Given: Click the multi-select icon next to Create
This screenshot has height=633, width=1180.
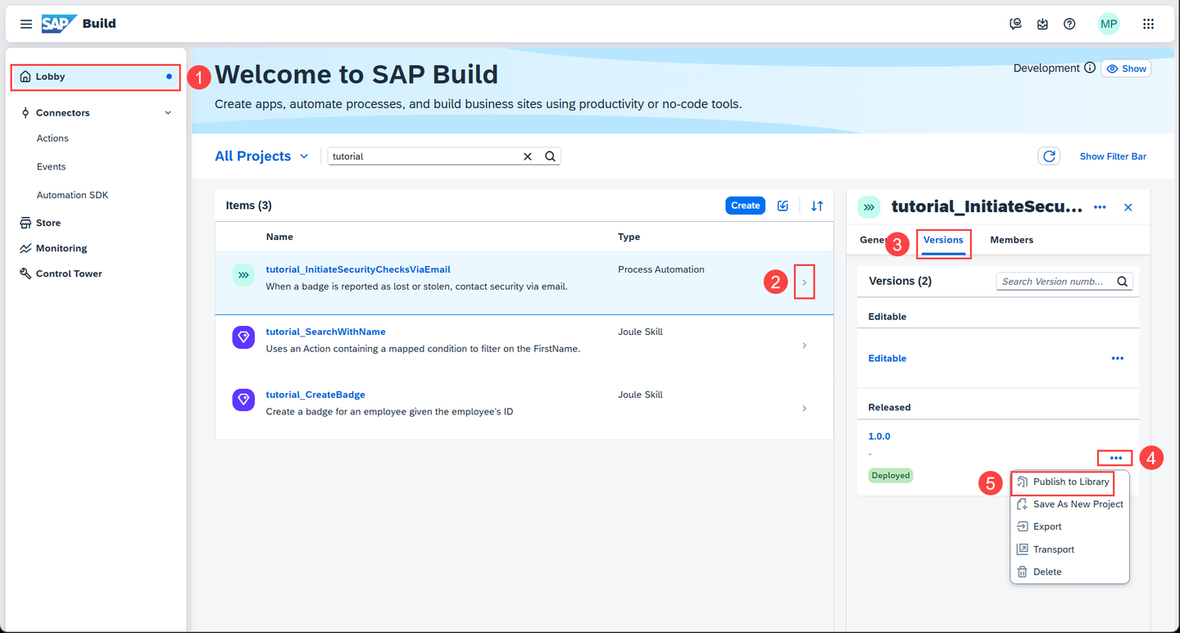Looking at the screenshot, I should point(783,206).
